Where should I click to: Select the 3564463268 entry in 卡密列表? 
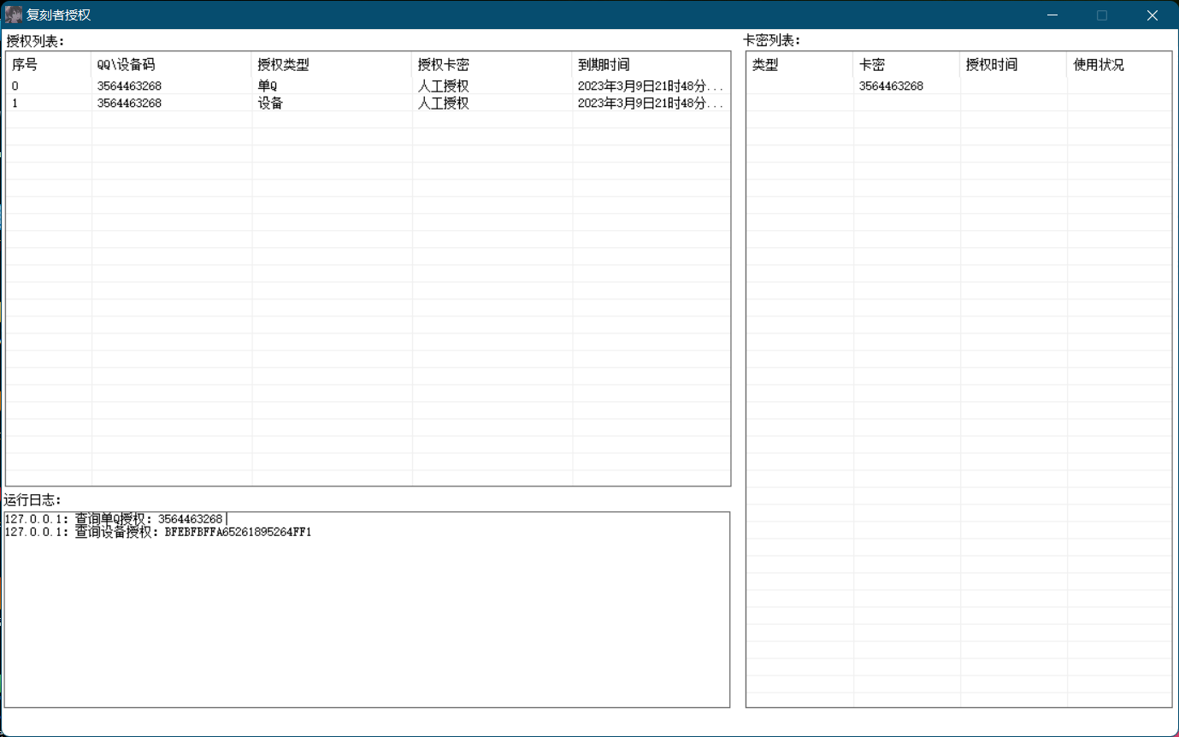[891, 86]
